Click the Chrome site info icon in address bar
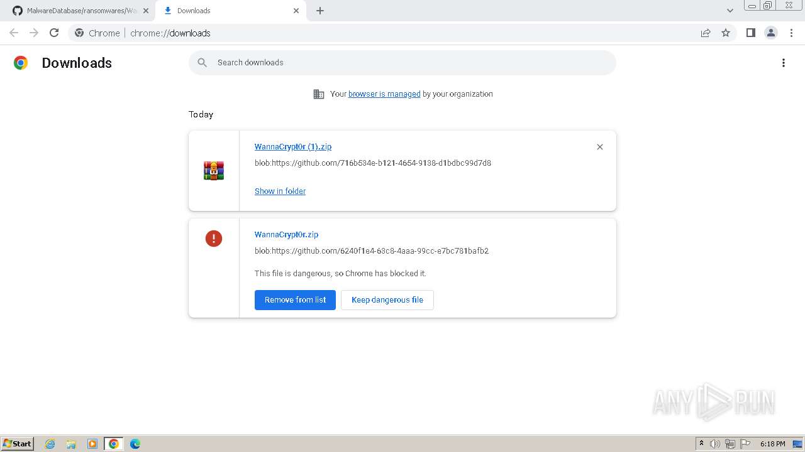Image resolution: width=805 pixels, height=452 pixels. [79, 33]
